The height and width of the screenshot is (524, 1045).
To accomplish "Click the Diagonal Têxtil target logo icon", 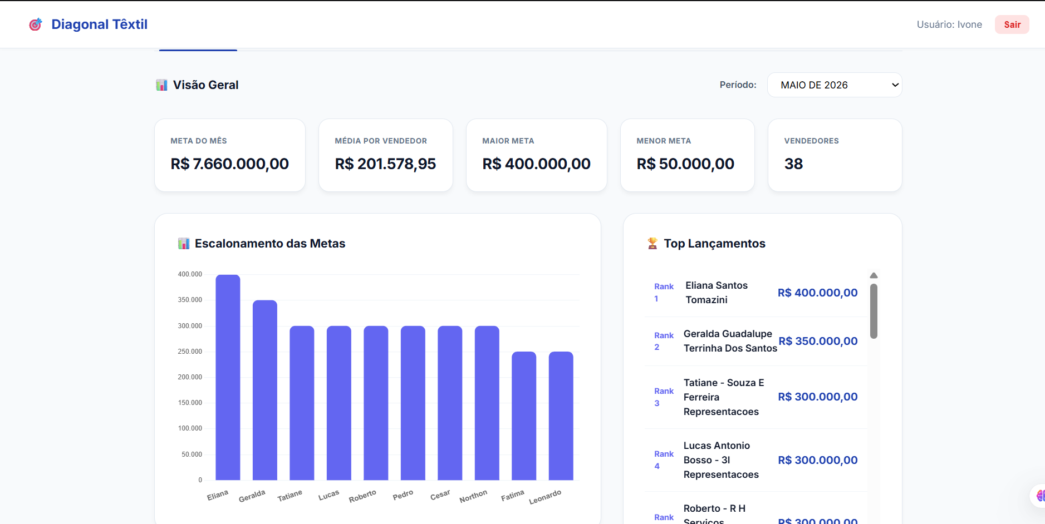I will [36, 24].
